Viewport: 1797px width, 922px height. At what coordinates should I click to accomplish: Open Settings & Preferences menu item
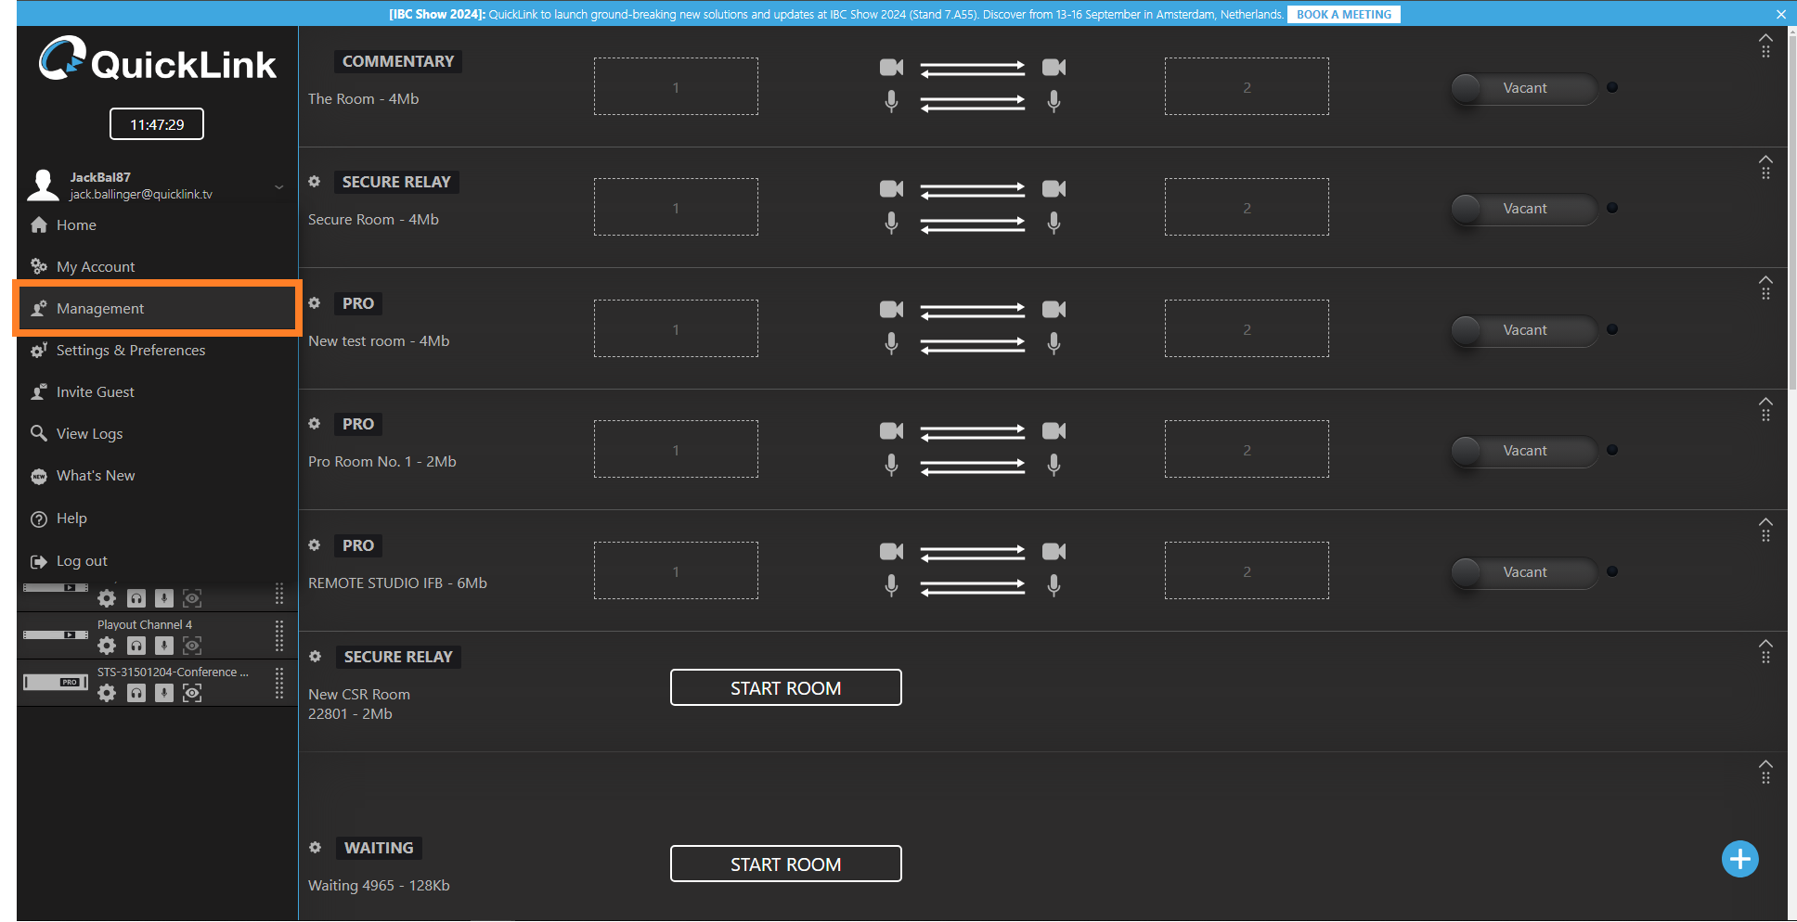(130, 351)
